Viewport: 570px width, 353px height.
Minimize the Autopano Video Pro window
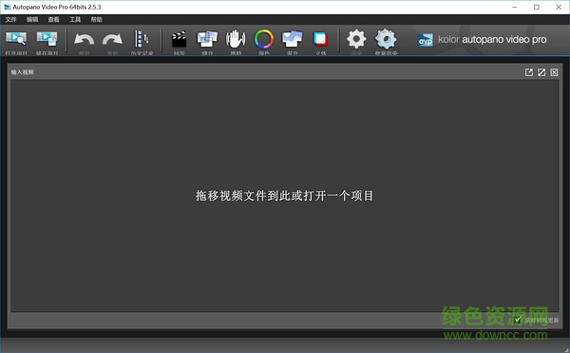coord(515,7)
